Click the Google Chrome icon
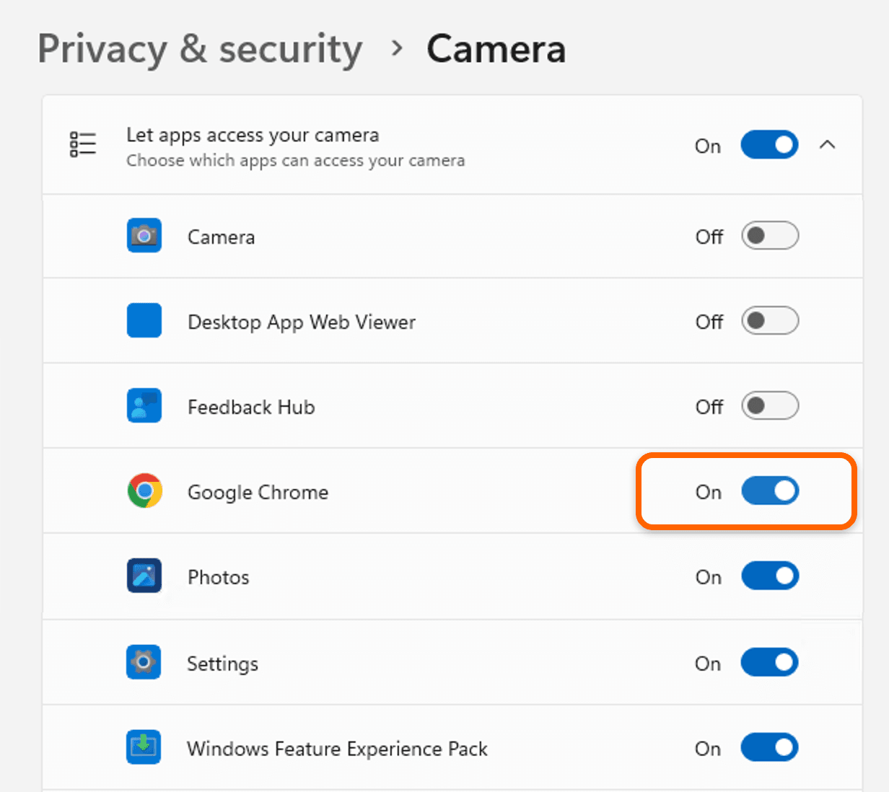 click(144, 491)
